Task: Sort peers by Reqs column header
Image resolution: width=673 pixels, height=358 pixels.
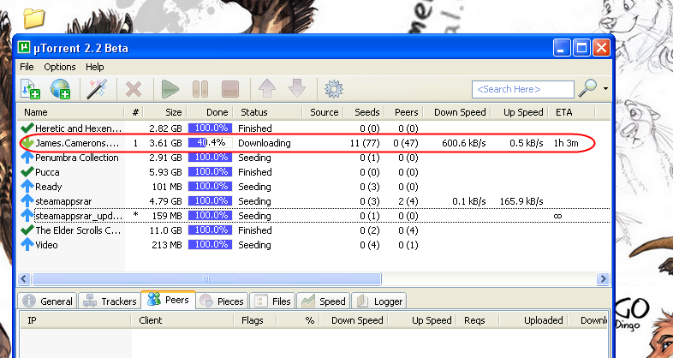Action: coord(477,320)
